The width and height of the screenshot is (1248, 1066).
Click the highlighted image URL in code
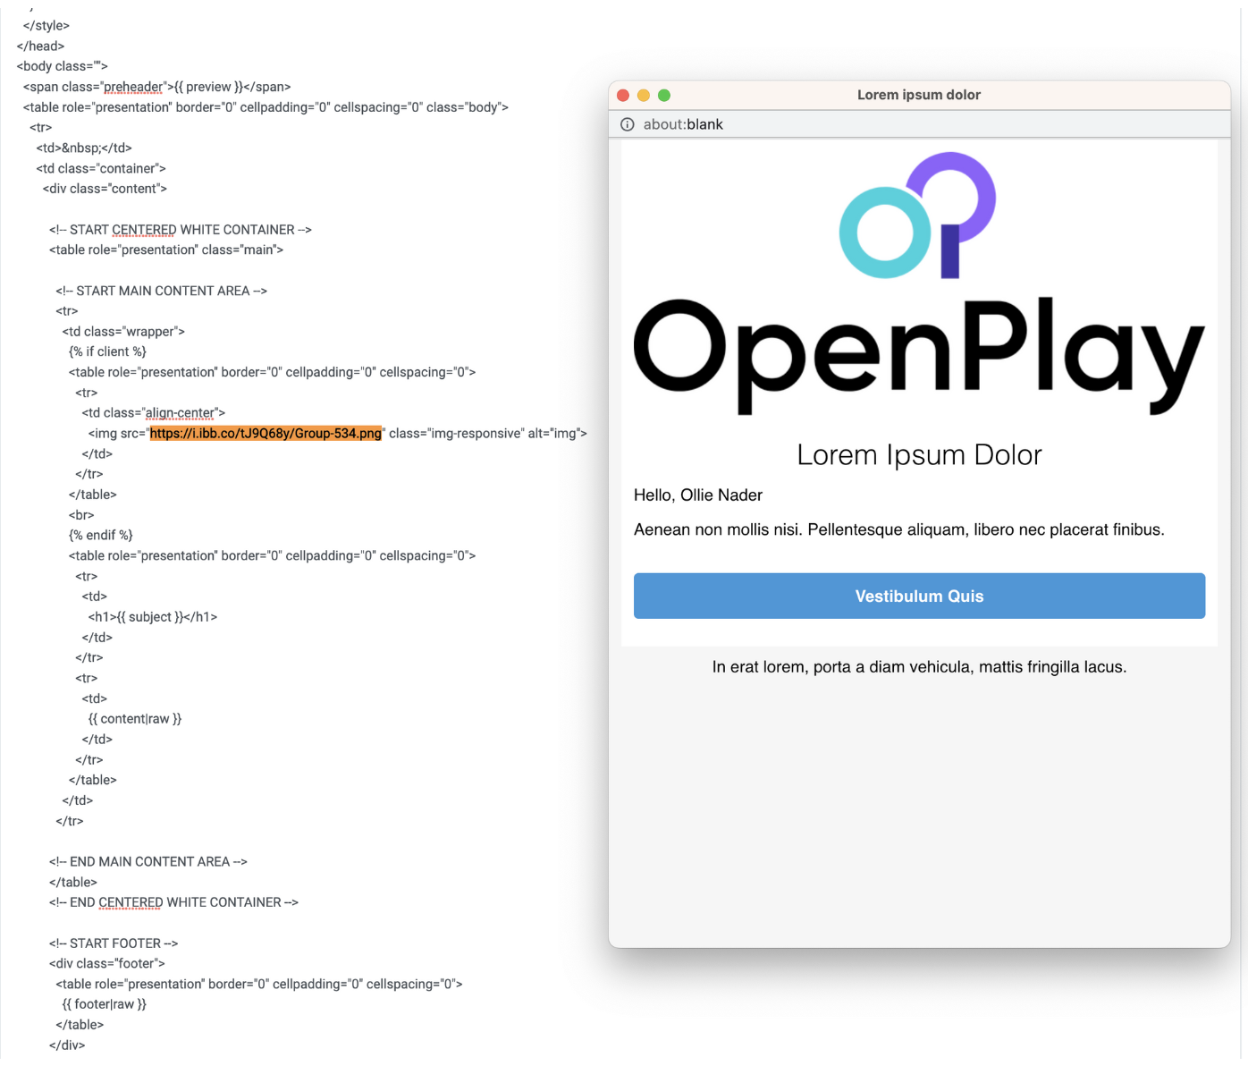click(266, 434)
